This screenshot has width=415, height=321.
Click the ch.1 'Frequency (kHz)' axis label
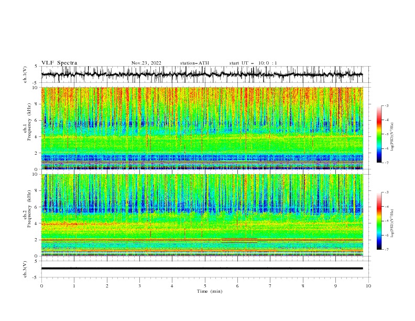[29, 122]
